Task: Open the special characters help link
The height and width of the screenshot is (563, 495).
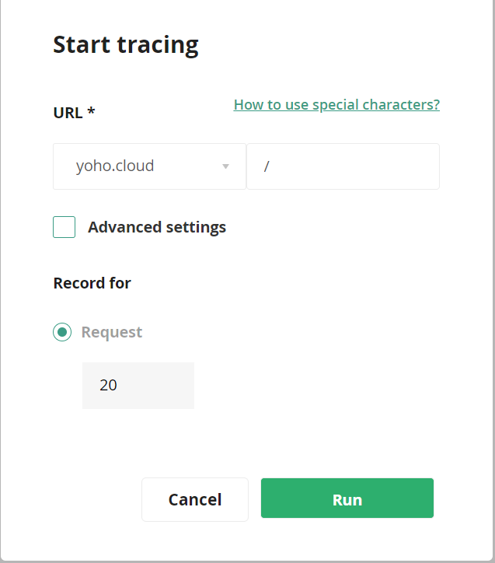Action: (336, 104)
